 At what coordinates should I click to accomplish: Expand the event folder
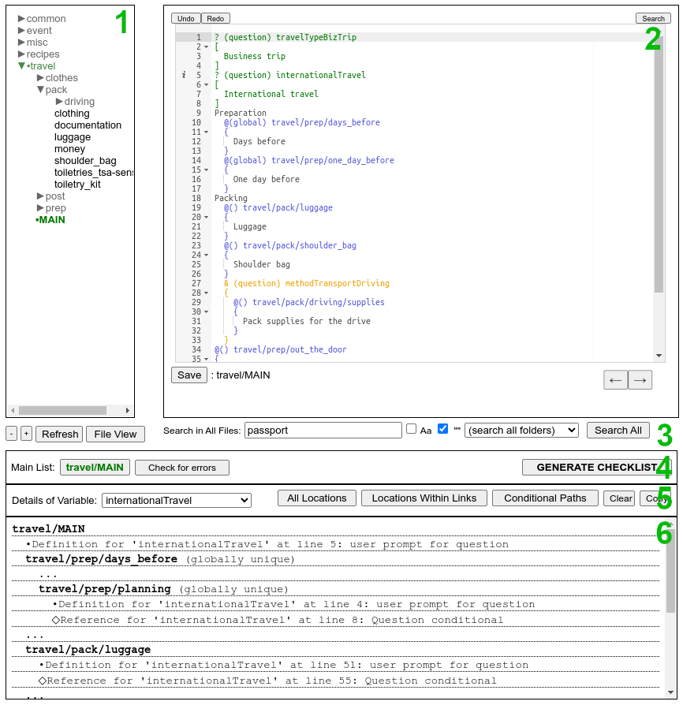click(x=21, y=30)
